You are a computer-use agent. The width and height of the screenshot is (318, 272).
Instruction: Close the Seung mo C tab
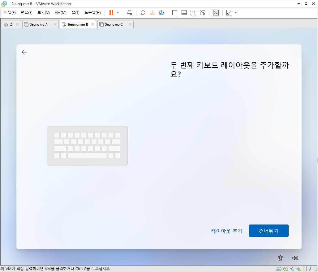(x=130, y=24)
